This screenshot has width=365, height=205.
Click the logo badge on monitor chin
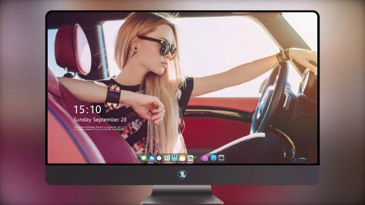(182, 174)
